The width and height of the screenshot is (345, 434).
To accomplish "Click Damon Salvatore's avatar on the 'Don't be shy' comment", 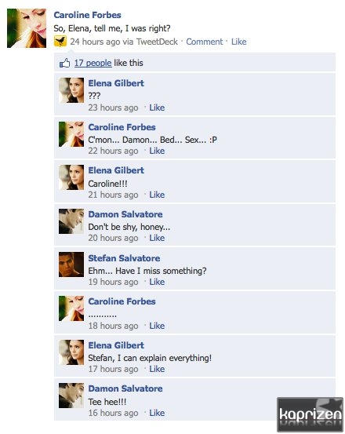I will click(x=71, y=221).
